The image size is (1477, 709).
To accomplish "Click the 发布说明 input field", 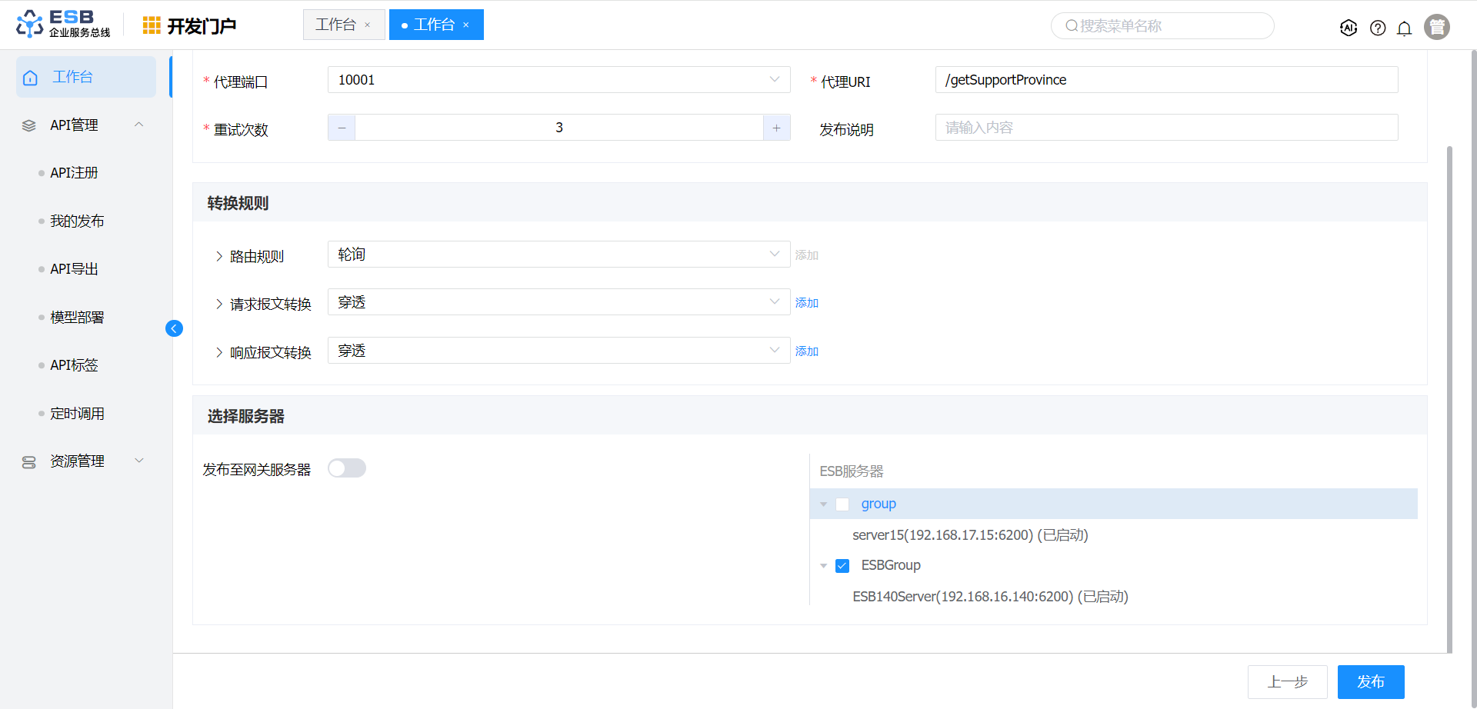I will pyautogui.click(x=1166, y=128).
